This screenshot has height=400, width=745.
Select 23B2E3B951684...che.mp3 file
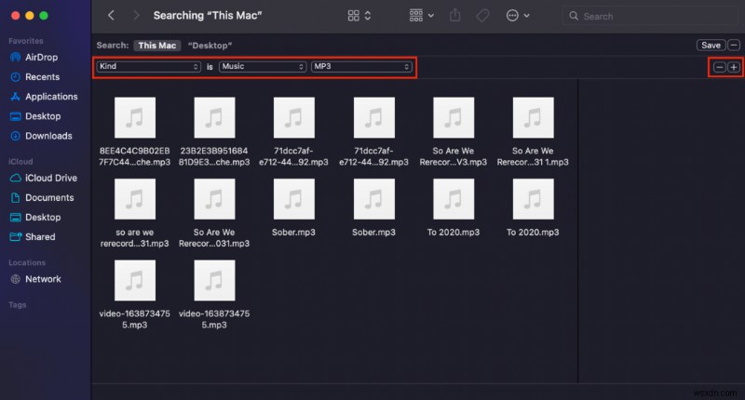tap(214, 132)
